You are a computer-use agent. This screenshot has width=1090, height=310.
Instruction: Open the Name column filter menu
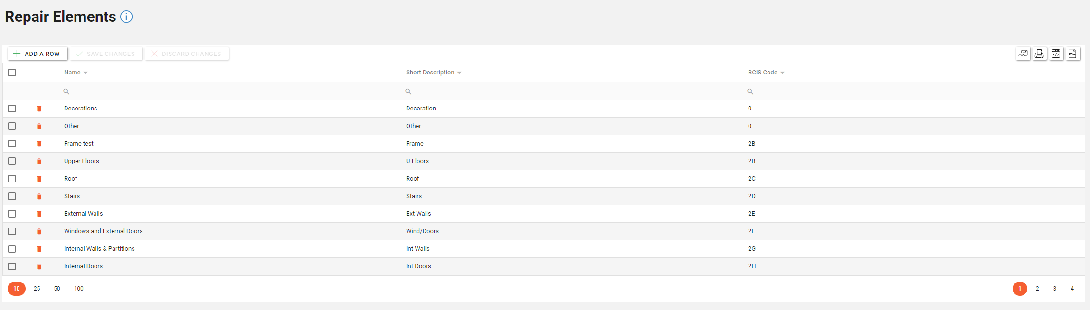tap(85, 73)
